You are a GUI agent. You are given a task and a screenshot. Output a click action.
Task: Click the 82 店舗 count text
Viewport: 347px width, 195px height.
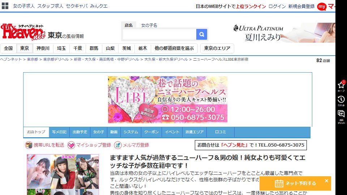323,61
